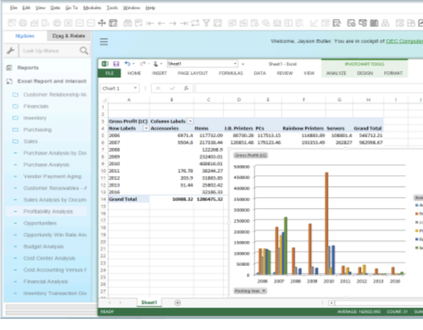This screenshot has width=423, height=330.
Task: Switch to the INSERT ribbon tab
Action: pyautogui.click(x=159, y=73)
